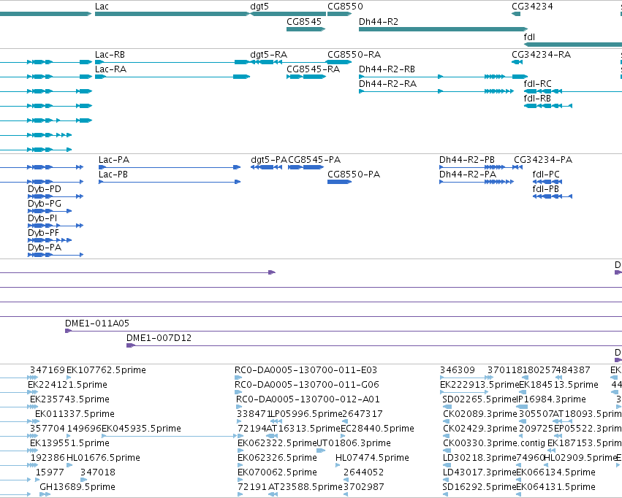Click the CG8545 gene bar
Image resolution: width=622 pixels, height=498 pixels.
[306, 29]
